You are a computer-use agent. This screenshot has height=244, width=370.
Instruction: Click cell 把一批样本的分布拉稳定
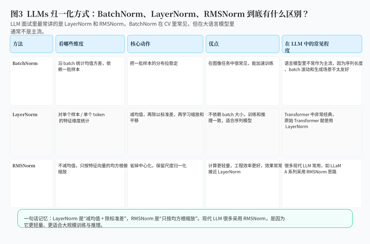165,81
